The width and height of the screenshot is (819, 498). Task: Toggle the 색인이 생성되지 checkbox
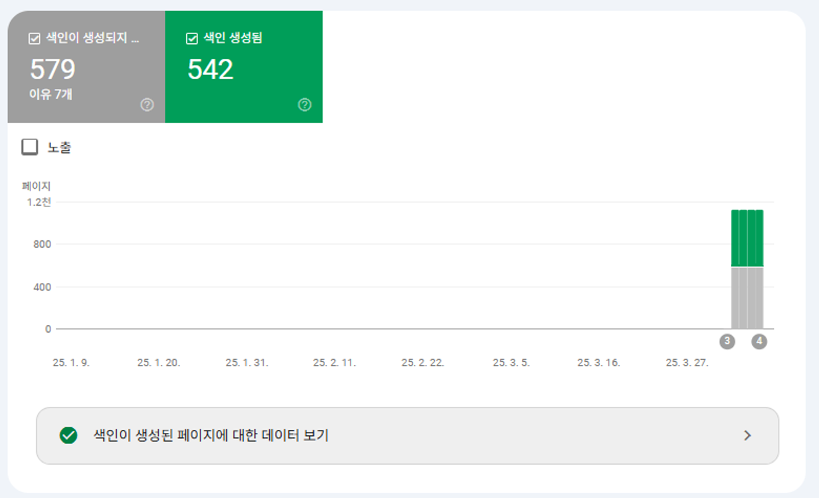(x=35, y=39)
